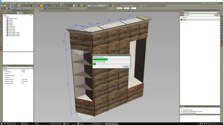
Task: Click the Замена материалов property row
Action: point(18,80)
